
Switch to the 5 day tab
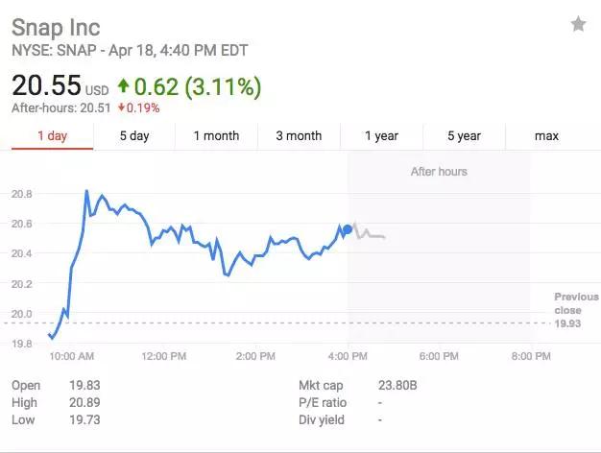coord(134,136)
